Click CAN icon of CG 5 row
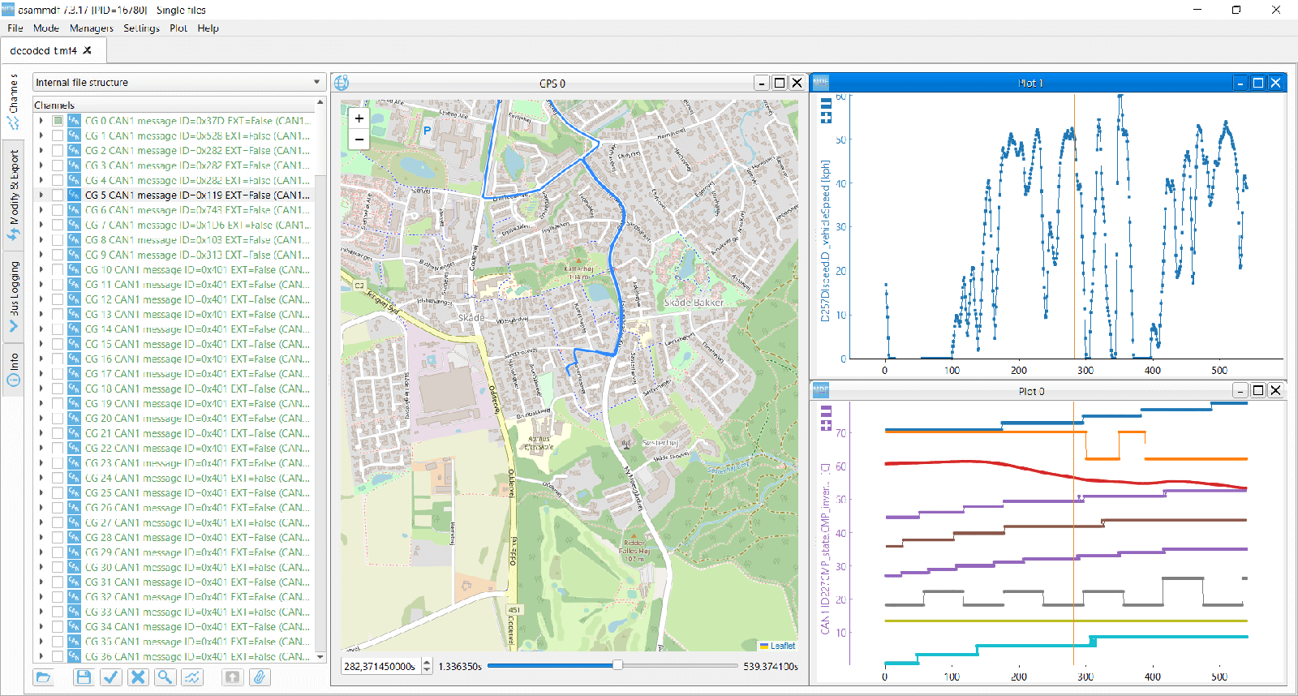The image size is (1298, 696). [x=74, y=195]
